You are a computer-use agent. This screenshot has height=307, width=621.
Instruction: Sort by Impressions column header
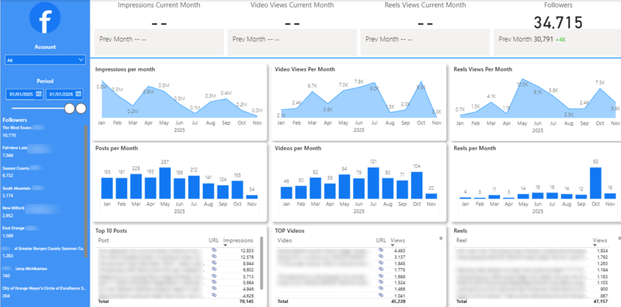[x=238, y=240]
